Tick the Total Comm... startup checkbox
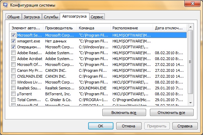The height and width of the screenshot is (135, 203). click(x=13, y=100)
